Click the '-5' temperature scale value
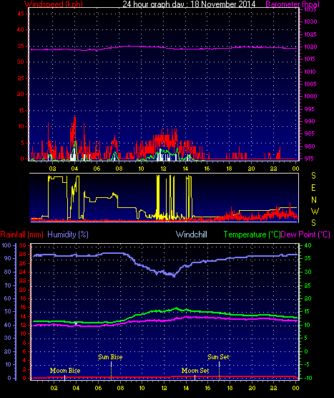Screen dimensions: 334x398 point(307,364)
